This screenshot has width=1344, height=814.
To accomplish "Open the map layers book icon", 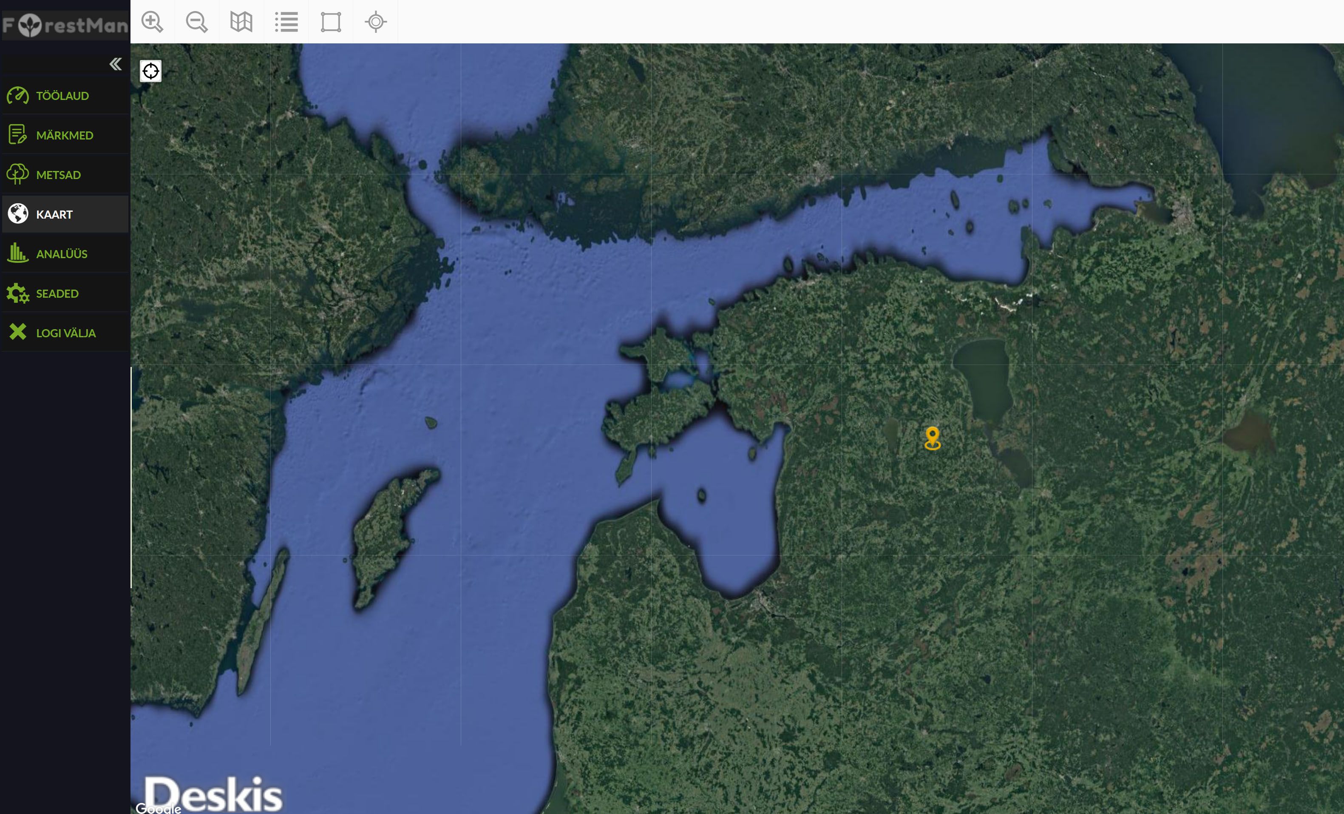I will pyautogui.click(x=241, y=22).
